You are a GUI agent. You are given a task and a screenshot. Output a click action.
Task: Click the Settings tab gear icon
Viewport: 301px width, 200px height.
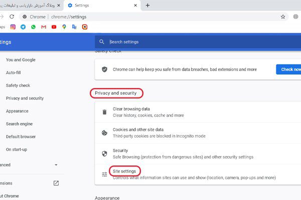click(70, 5)
